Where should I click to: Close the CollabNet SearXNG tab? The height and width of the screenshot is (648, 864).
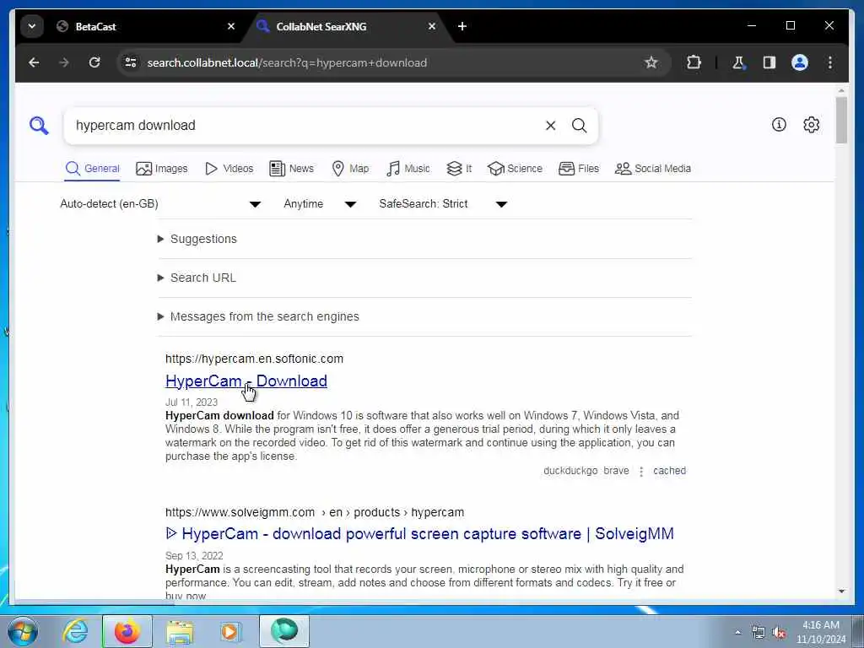pyautogui.click(x=432, y=26)
